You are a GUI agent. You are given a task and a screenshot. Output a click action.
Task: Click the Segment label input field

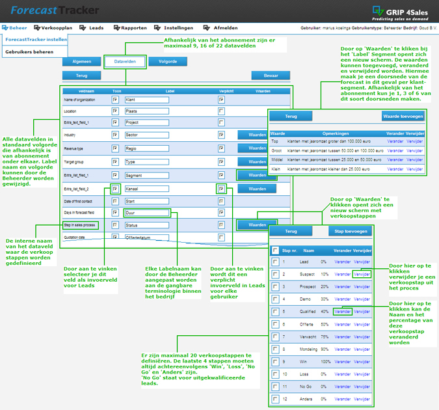[x=147, y=176]
